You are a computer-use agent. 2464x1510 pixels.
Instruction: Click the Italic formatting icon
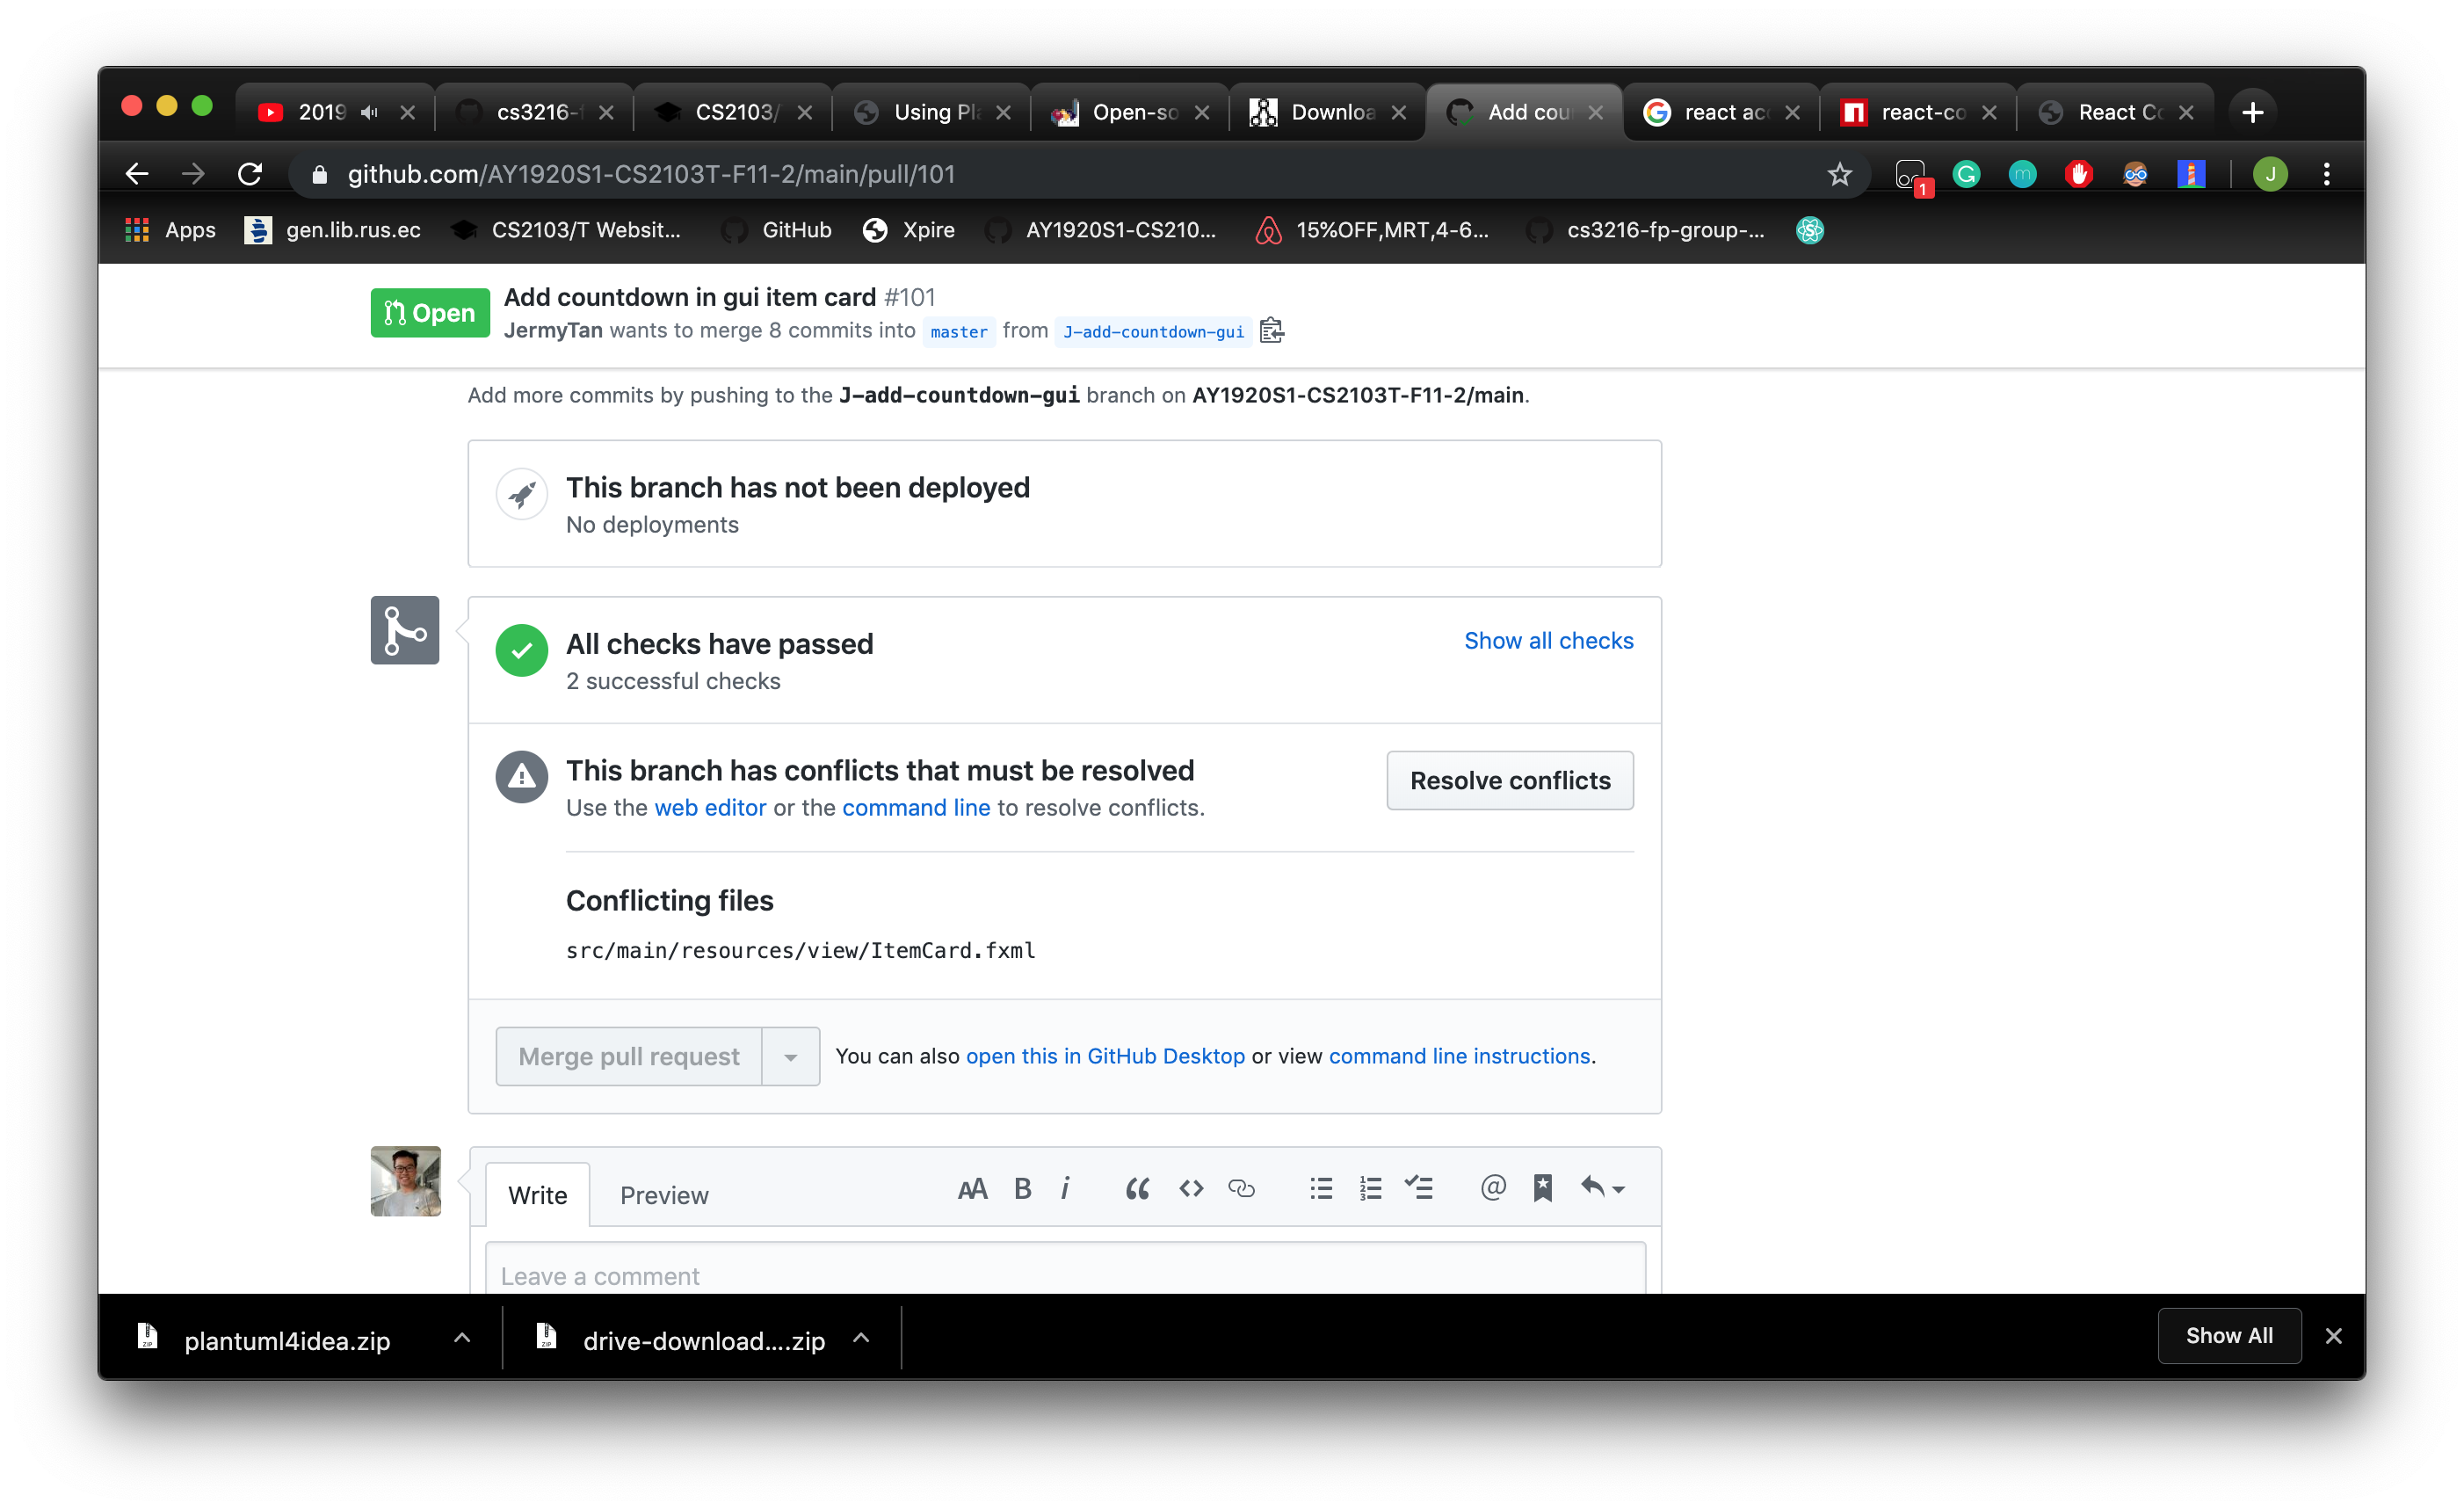(1065, 1188)
